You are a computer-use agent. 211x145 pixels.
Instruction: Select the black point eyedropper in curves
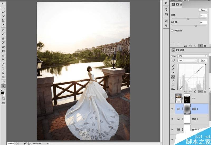(x=173, y=65)
